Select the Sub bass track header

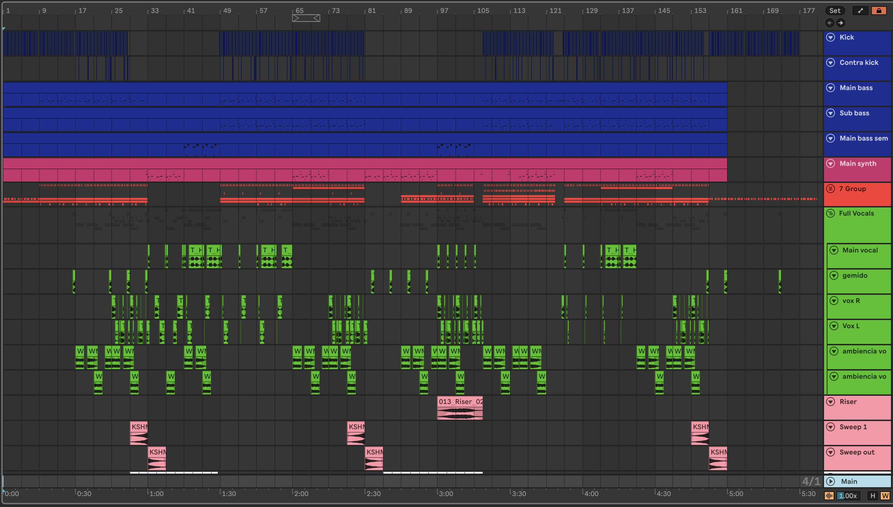pyautogui.click(x=854, y=113)
